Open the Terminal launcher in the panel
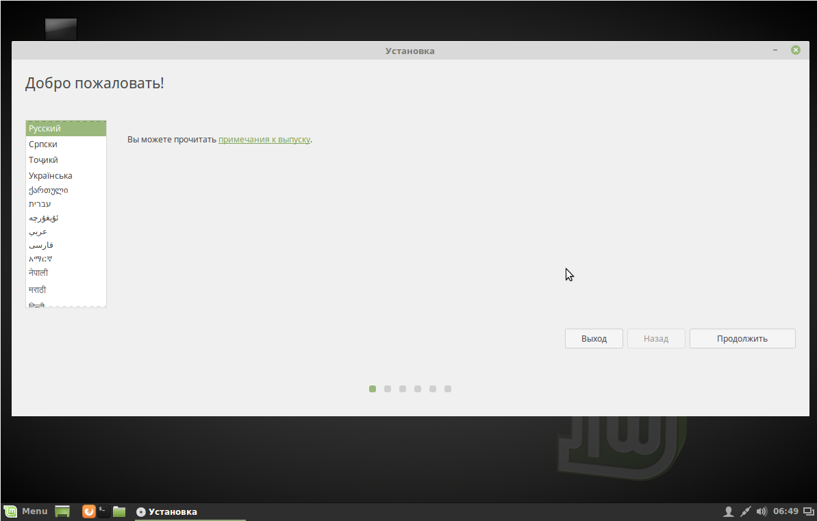The height and width of the screenshot is (521, 817). coord(103,511)
